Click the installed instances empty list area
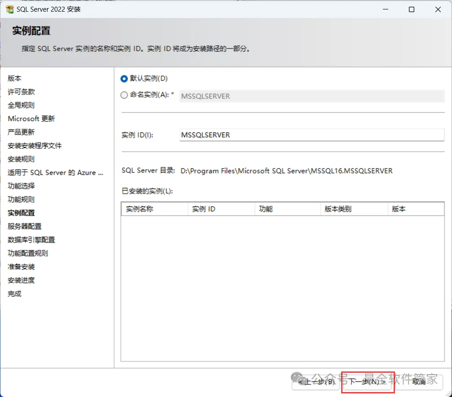This screenshot has width=452, height=397. click(282, 288)
